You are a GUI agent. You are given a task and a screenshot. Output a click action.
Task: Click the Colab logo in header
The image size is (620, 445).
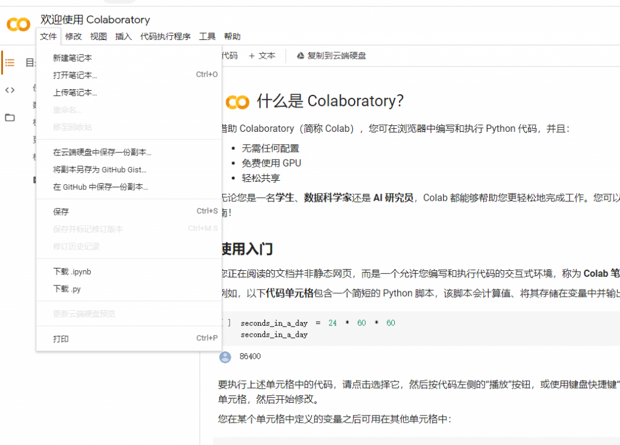click(x=18, y=24)
